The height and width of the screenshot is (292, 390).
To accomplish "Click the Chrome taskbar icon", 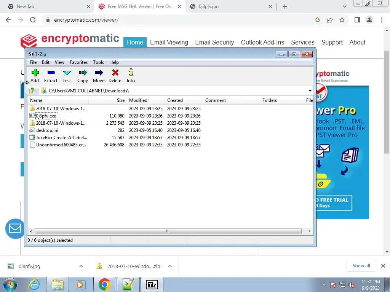I will click(x=104, y=284).
